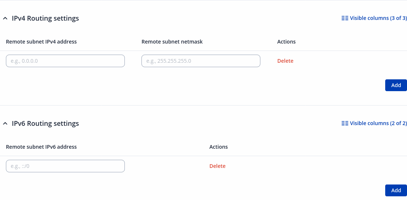Click Actions header in IPv4 table

tap(286, 42)
